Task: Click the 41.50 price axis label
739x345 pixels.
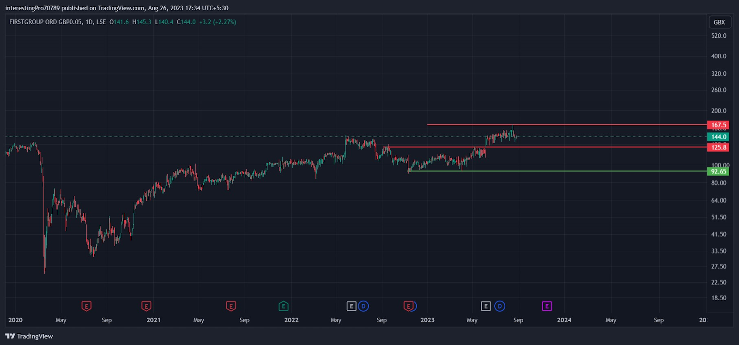Action: click(x=719, y=234)
